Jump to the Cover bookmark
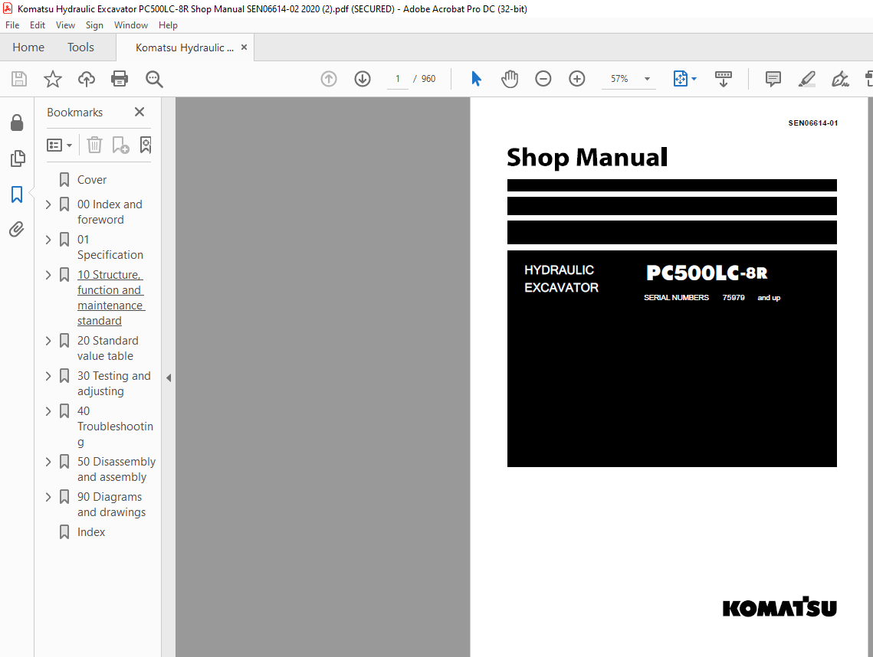Image resolution: width=873 pixels, height=657 pixels. pyautogui.click(x=92, y=180)
